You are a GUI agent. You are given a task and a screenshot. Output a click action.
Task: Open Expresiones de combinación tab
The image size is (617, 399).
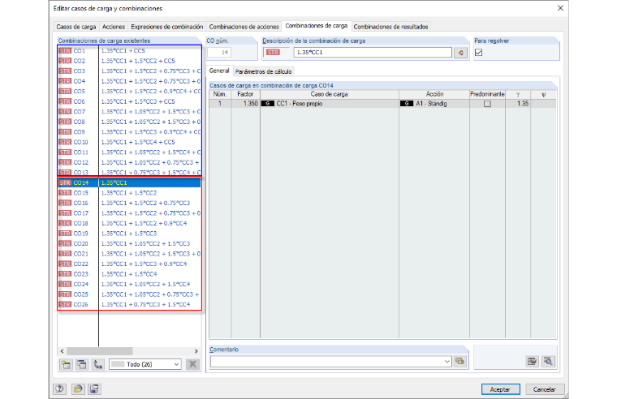coord(167,27)
